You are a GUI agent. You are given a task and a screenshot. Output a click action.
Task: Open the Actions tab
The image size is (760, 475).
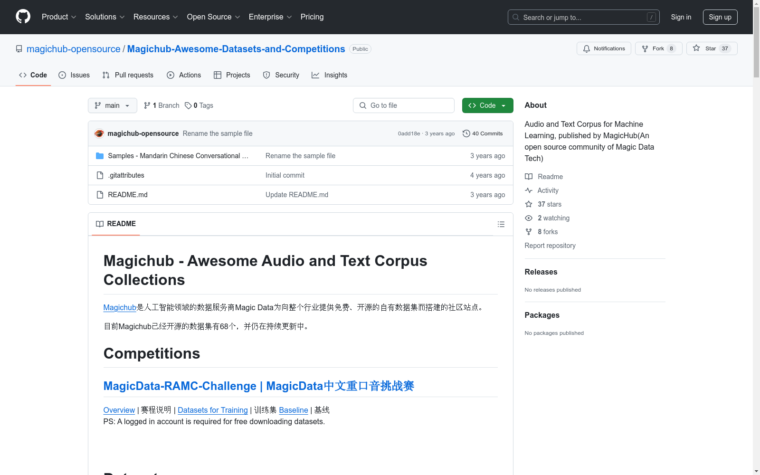click(184, 75)
